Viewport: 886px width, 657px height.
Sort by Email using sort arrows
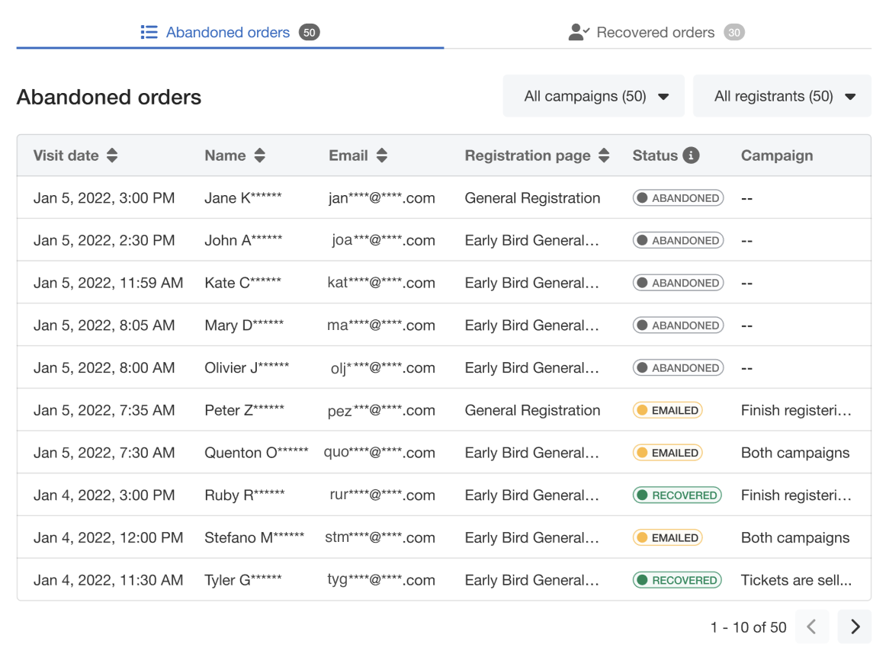pyautogui.click(x=382, y=155)
